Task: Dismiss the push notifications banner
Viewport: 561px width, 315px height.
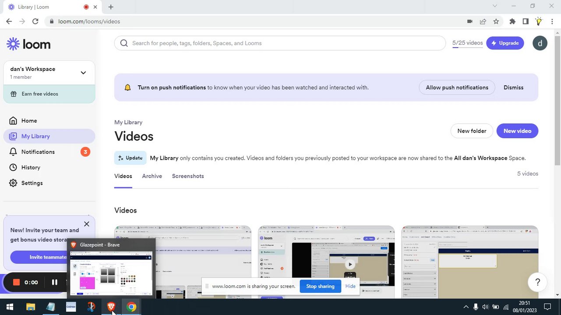Action: tap(513, 87)
